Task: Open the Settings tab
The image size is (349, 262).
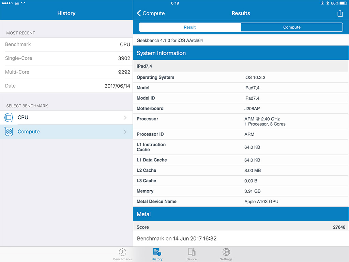Action: click(226, 254)
